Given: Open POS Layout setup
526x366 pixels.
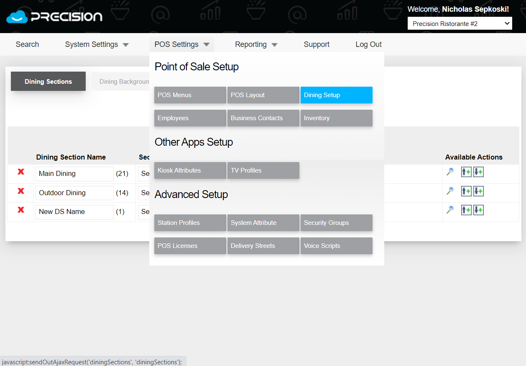Looking at the screenshot, I should point(263,95).
